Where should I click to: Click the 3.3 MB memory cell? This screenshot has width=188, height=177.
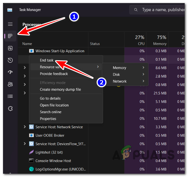(161, 127)
